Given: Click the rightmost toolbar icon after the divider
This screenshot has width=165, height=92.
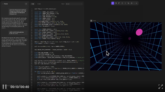Looking at the screenshot, I should 136,3.
